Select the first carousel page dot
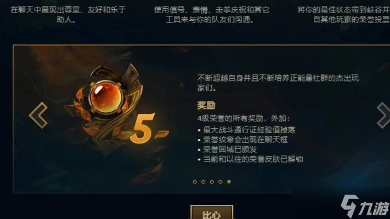 (195, 182)
